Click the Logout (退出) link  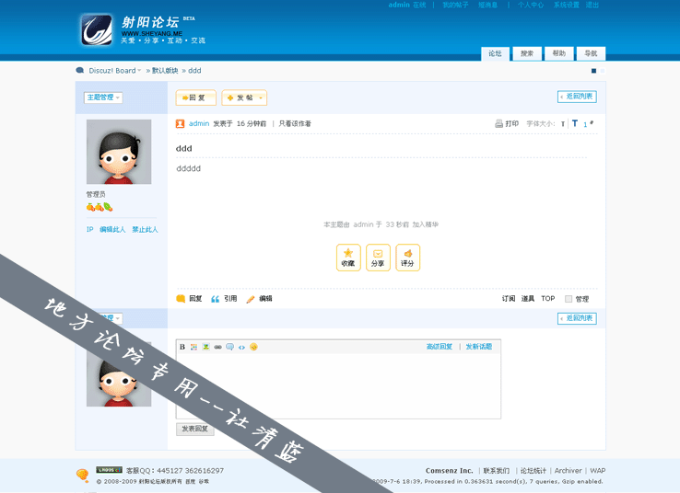tap(592, 5)
